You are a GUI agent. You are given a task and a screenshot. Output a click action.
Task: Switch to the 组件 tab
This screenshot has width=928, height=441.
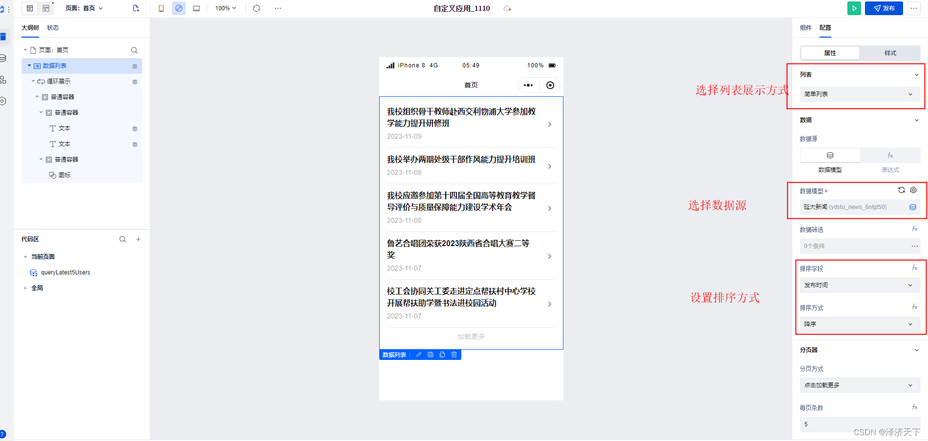click(806, 28)
